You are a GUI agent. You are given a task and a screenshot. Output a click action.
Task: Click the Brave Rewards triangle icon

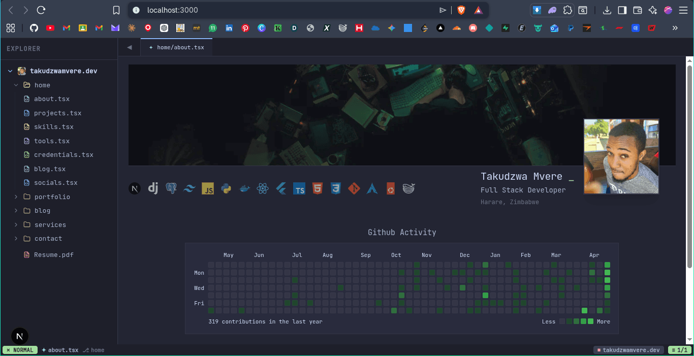tap(478, 10)
